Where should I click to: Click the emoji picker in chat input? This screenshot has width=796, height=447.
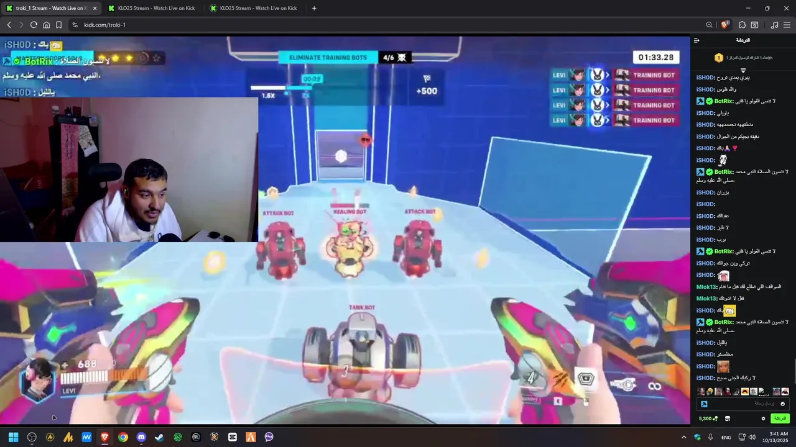[782, 404]
